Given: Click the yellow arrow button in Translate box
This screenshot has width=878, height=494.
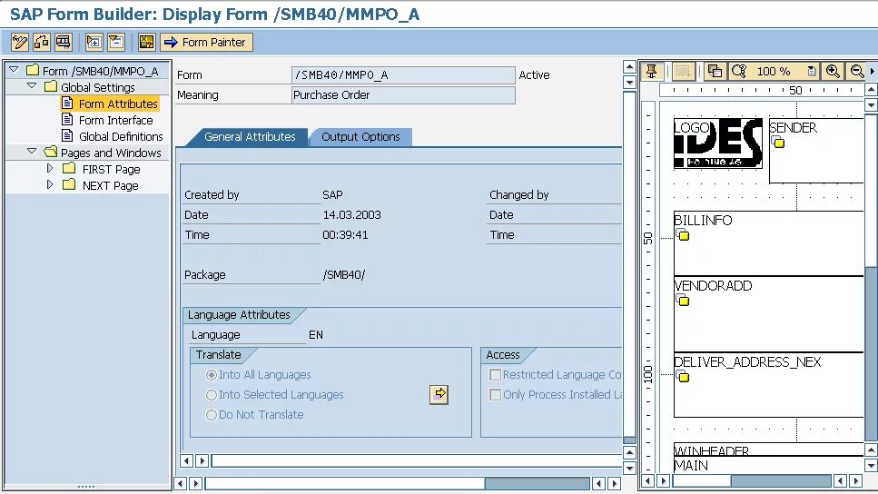Looking at the screenshot, I should click(439, 394).
